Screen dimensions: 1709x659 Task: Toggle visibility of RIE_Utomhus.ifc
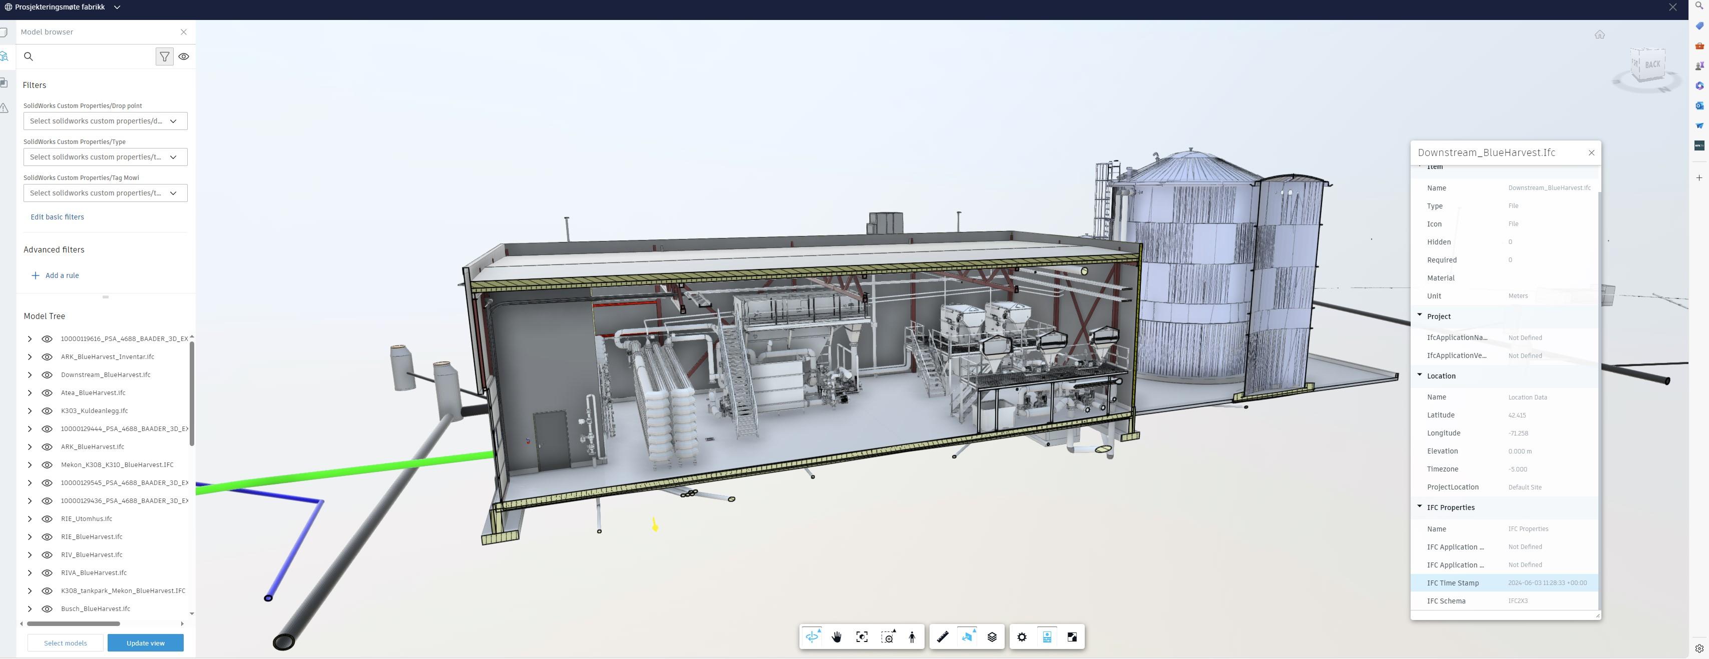click(x=47, y=519)
